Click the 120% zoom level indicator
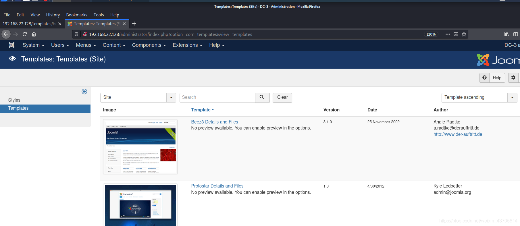The image size is (520, 226). [431, 34]
